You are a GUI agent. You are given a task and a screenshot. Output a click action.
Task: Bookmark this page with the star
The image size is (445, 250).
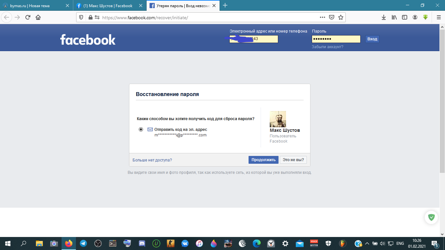(341, 17)
